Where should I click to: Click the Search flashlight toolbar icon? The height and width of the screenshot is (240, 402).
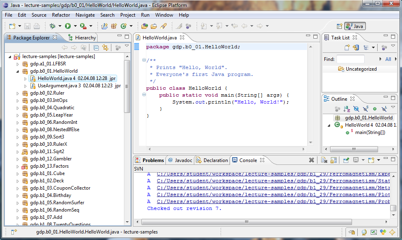coord(163,26)
